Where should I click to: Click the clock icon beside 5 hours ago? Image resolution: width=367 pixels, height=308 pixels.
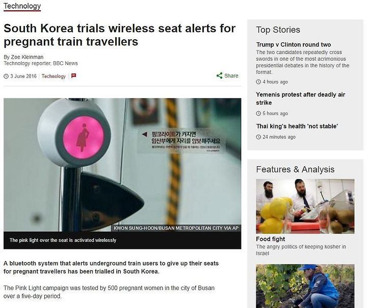tap(258, 113)
